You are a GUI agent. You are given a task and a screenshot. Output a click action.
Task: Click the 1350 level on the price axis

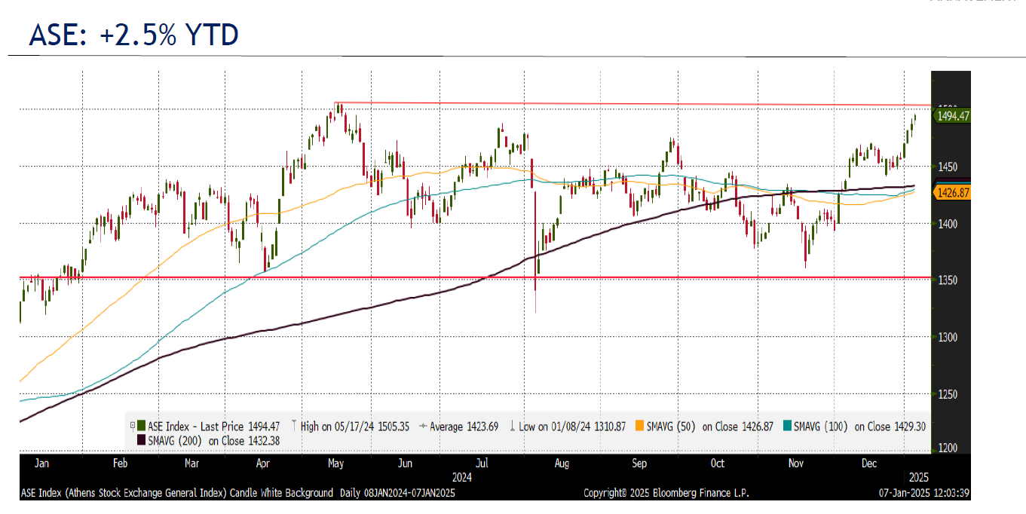tap(948, 280)
